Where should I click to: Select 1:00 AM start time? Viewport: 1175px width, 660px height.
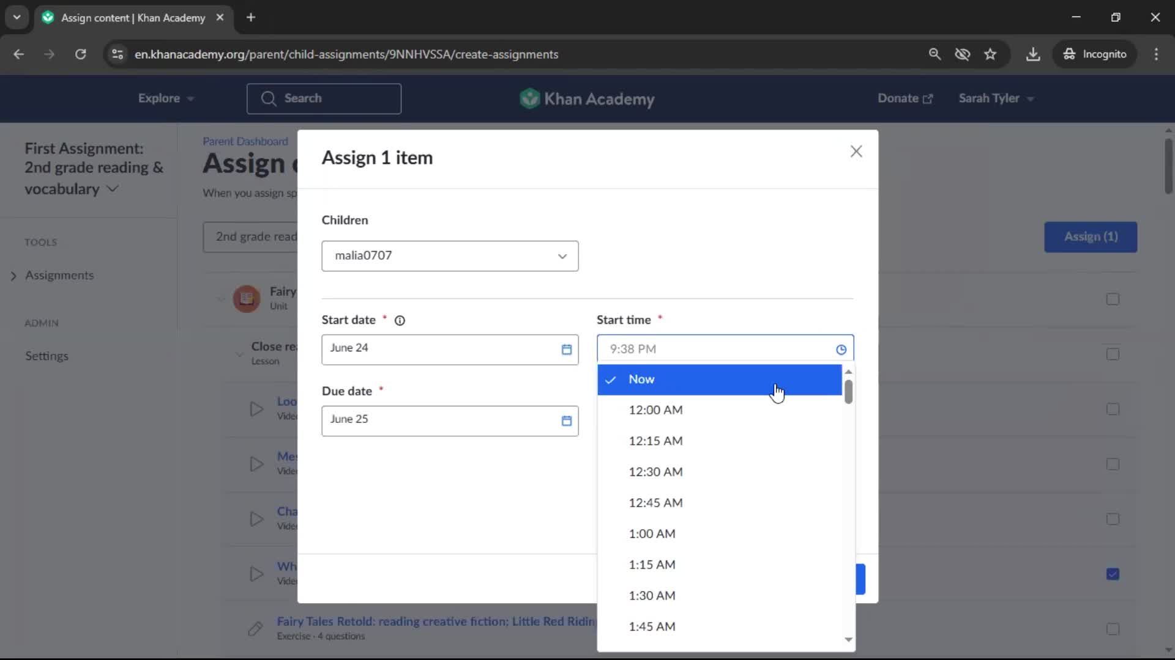pyautogui.click(x=720, y=534)
